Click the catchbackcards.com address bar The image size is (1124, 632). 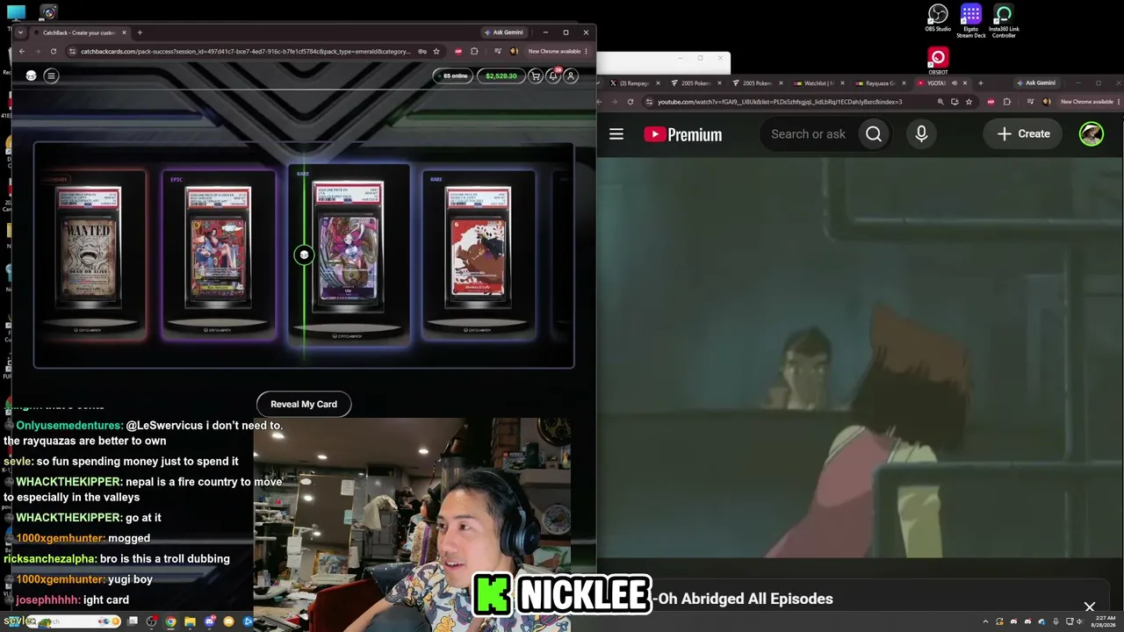point(246,51)
